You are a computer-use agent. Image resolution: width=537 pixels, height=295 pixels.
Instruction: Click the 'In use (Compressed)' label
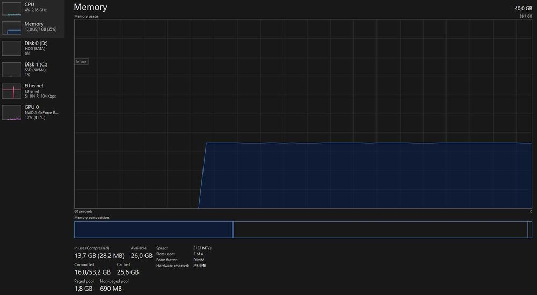point(92,248)
